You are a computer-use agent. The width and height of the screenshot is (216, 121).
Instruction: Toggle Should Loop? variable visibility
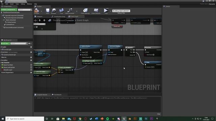click(31, 70)
